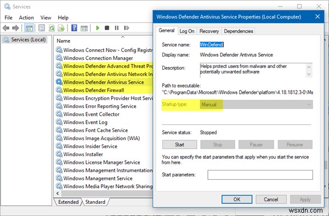The image size is (329, 216).
Task: Click gear icon of Windows Event Collector
Action: tap(59, 114)
